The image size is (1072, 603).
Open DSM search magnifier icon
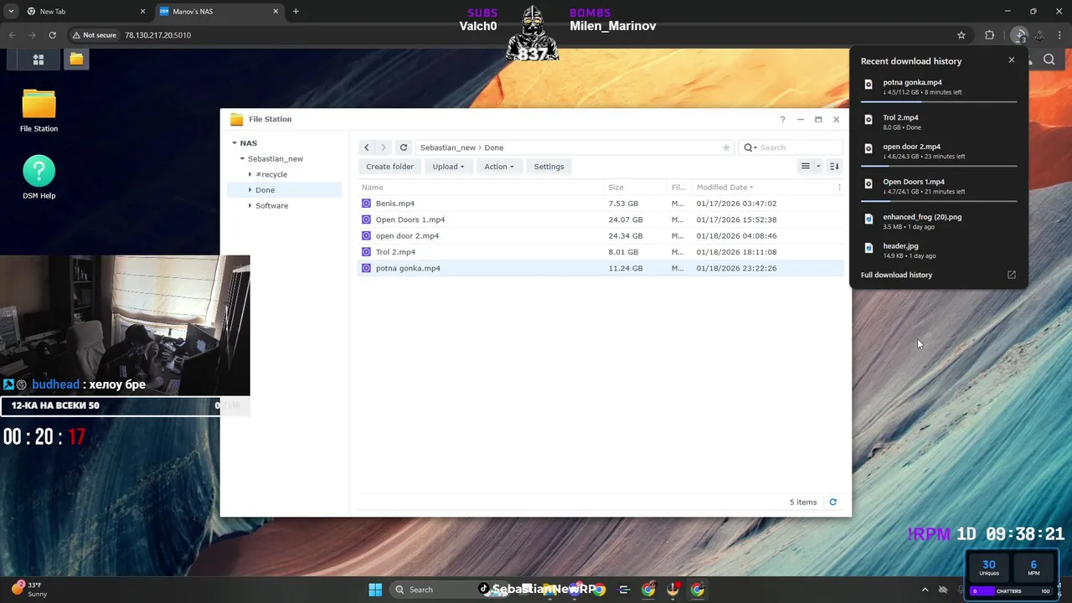[1049, 59]
